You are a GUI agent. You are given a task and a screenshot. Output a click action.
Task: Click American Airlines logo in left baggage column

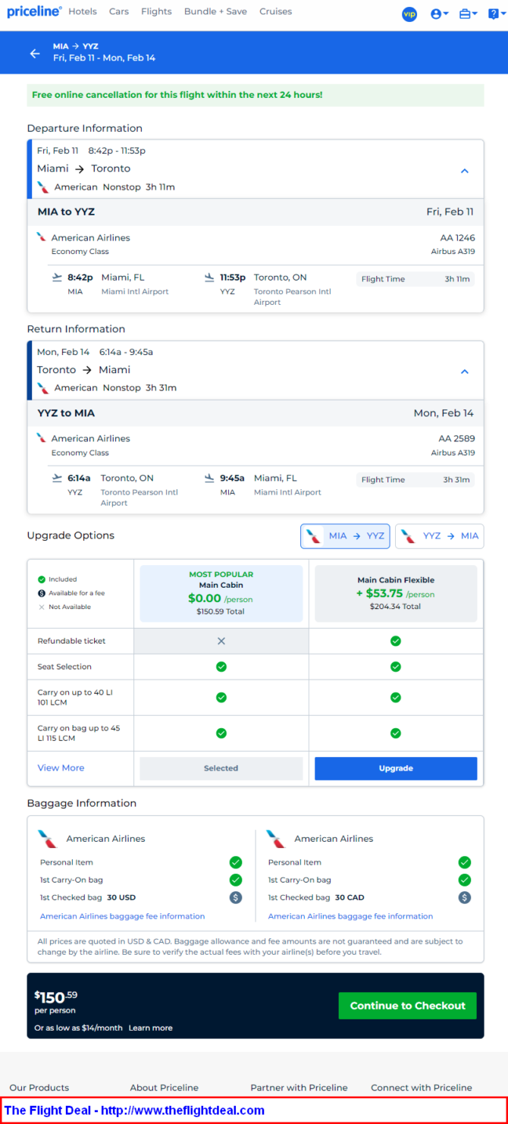coord(48,839)
